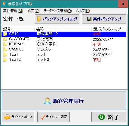Select the TEST row named テスト
The height and width of the screenshot is (126, 129).
point(64,54)
